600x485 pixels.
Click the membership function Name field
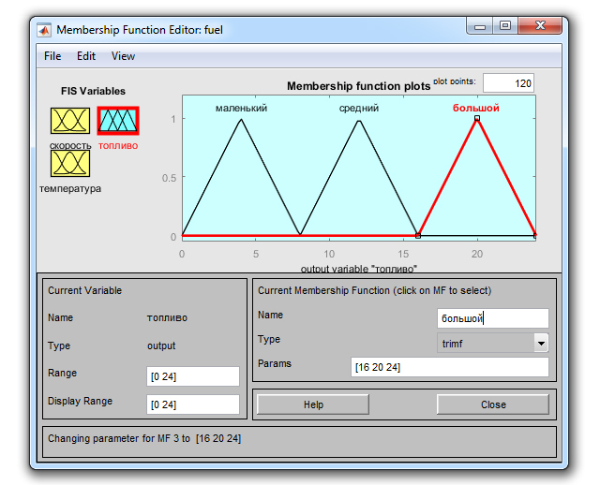tap(493, 318)
